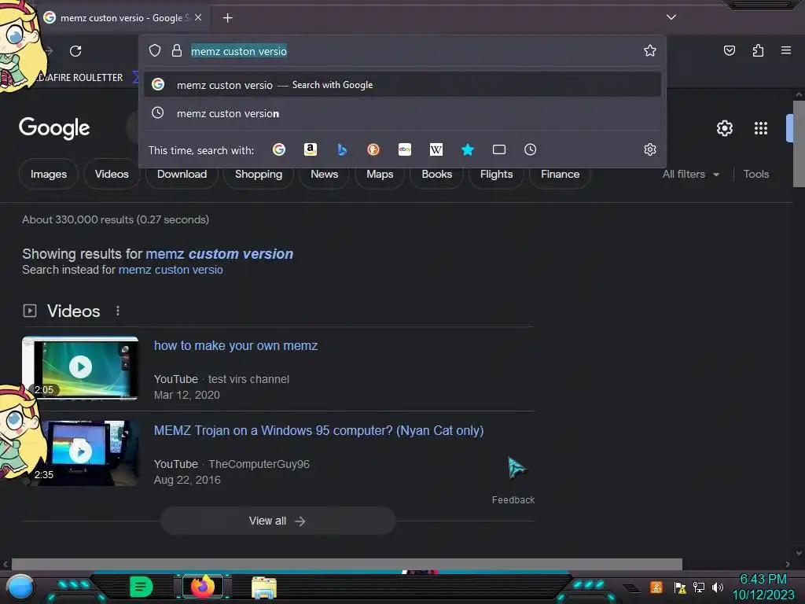The height and width of the screenshot is (604, 805).
Task: Search this time with Google icon
Action: pos(279,149)
